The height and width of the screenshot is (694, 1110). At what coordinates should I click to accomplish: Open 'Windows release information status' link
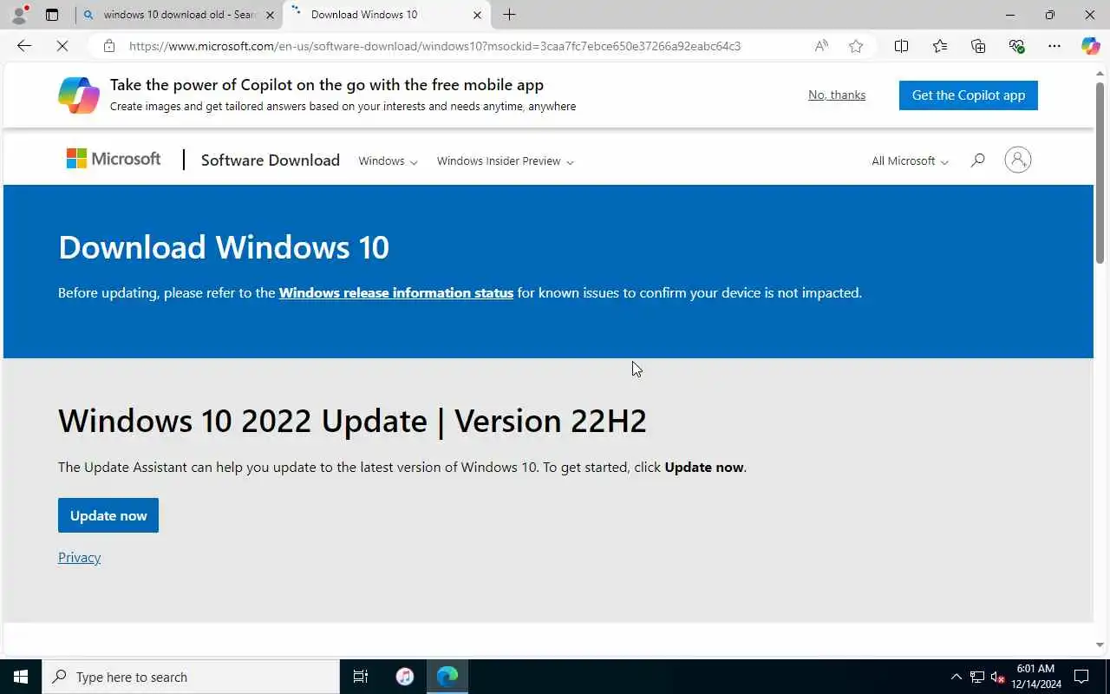coord(396,292)
